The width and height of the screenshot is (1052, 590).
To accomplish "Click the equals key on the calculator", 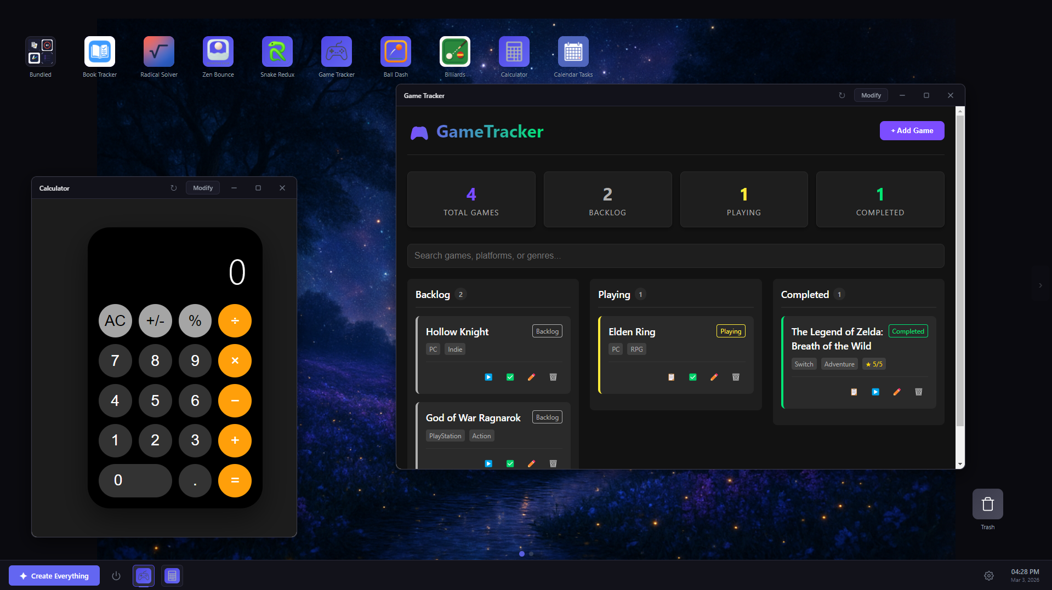I will 235,480.
